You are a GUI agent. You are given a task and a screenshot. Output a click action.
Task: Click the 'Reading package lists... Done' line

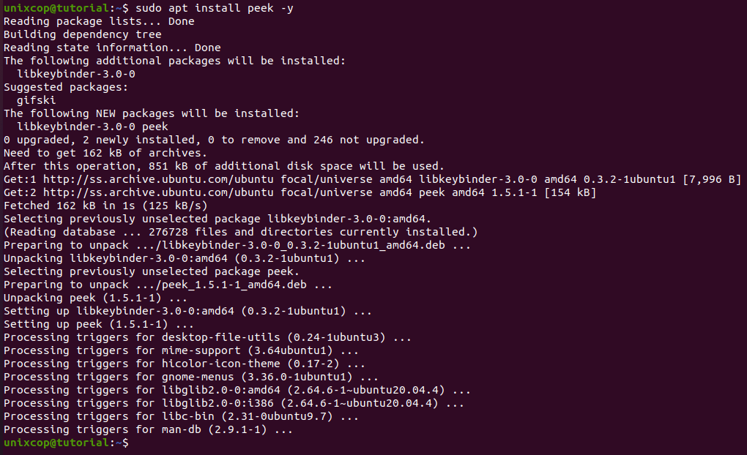(x=99, y=21)
